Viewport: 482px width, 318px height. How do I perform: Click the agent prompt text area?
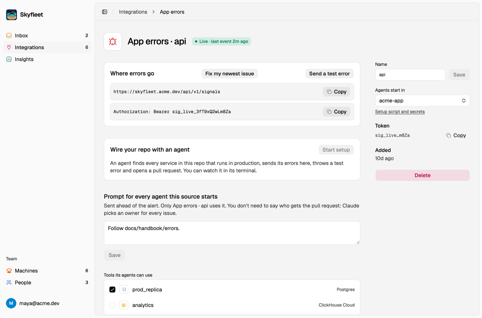pyautogui.click(x=232, y=233)
